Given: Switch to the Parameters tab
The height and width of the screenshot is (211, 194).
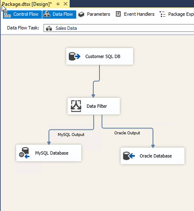Looking at the screenshot, I should [x=94, y=15].
